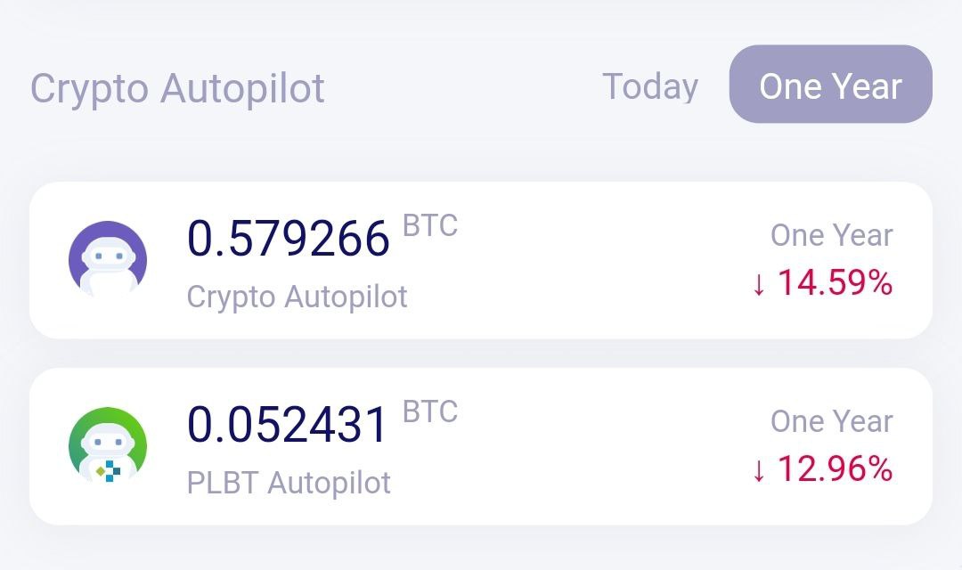This screenshot has width=962, height=570.
Task: Click the Crypto Autopilot section heading
Action: [177, 88]
